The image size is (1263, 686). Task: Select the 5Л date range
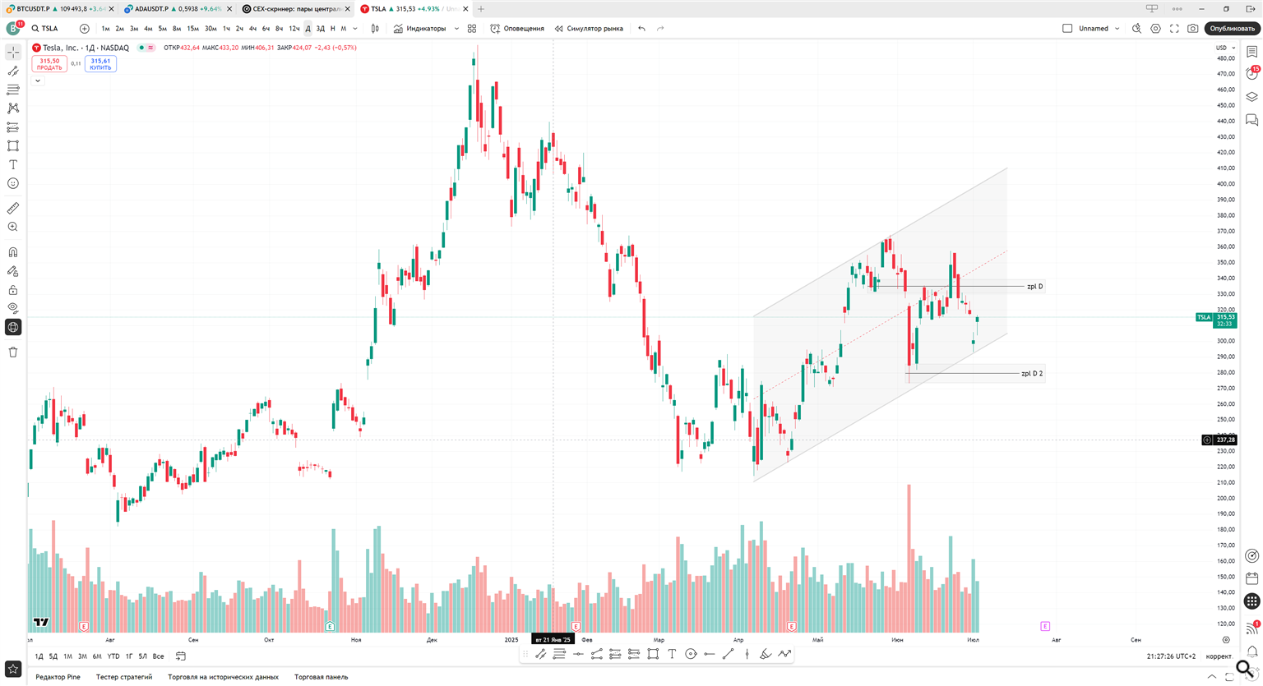142,656
